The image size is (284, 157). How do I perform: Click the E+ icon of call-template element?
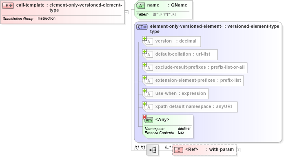tap(8, 6)
